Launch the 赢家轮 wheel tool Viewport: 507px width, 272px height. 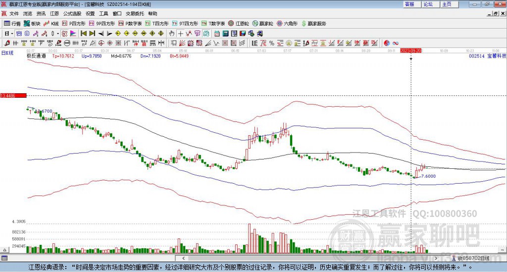tap(263, 24)
